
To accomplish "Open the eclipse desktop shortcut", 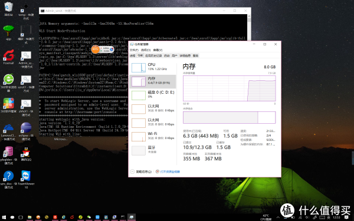I will pyautogui.click(x=26, y=131).
